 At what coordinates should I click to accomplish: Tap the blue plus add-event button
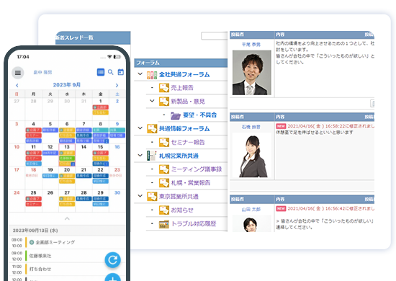tap(112, 277)
